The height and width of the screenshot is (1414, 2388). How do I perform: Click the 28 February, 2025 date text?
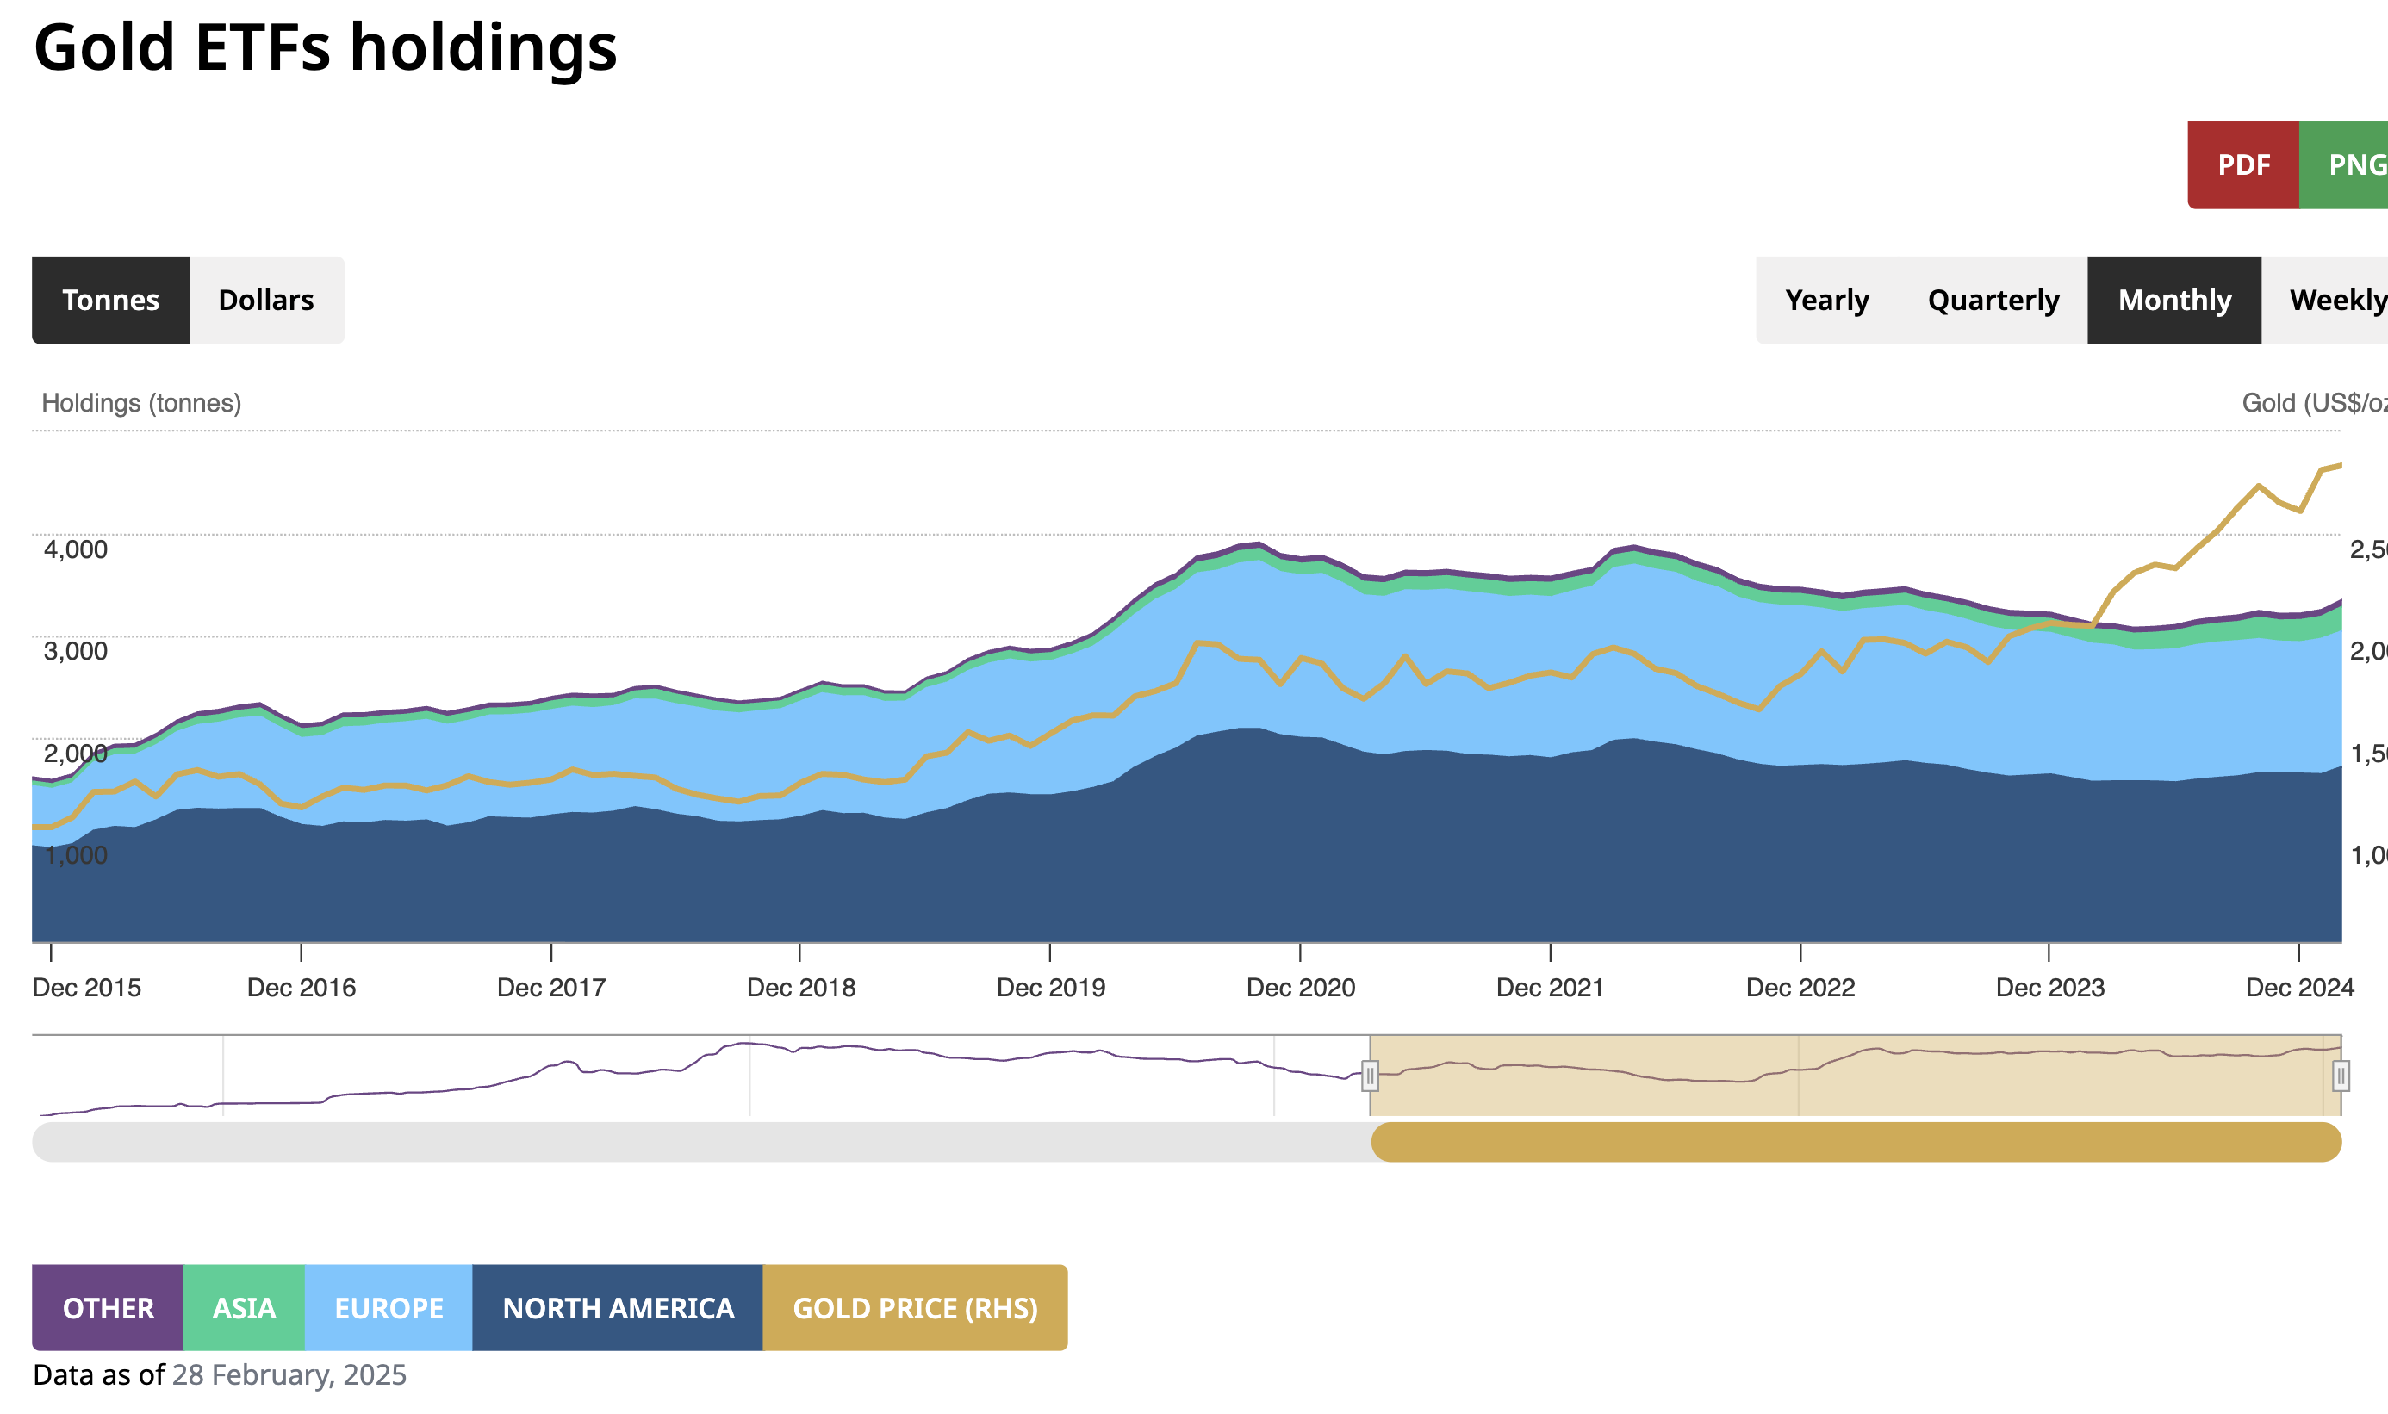tap(289, 1374)
